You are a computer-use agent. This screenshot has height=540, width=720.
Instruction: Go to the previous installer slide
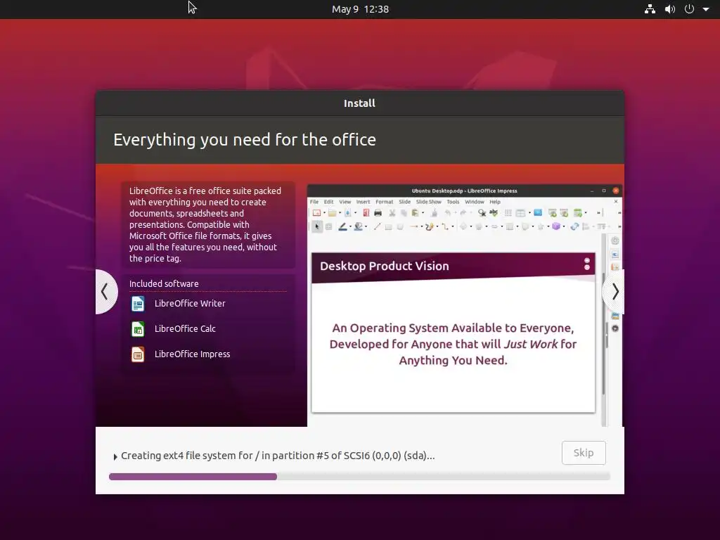tap(105, 292)
